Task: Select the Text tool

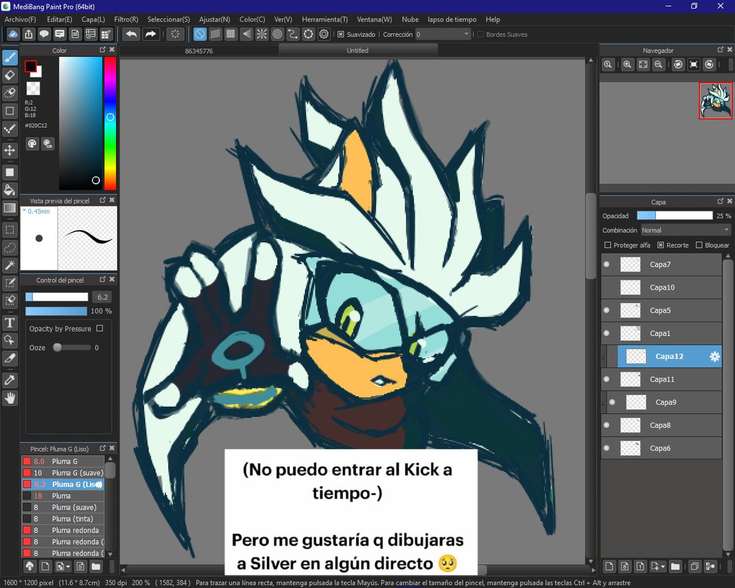Action: coord(10,323)
